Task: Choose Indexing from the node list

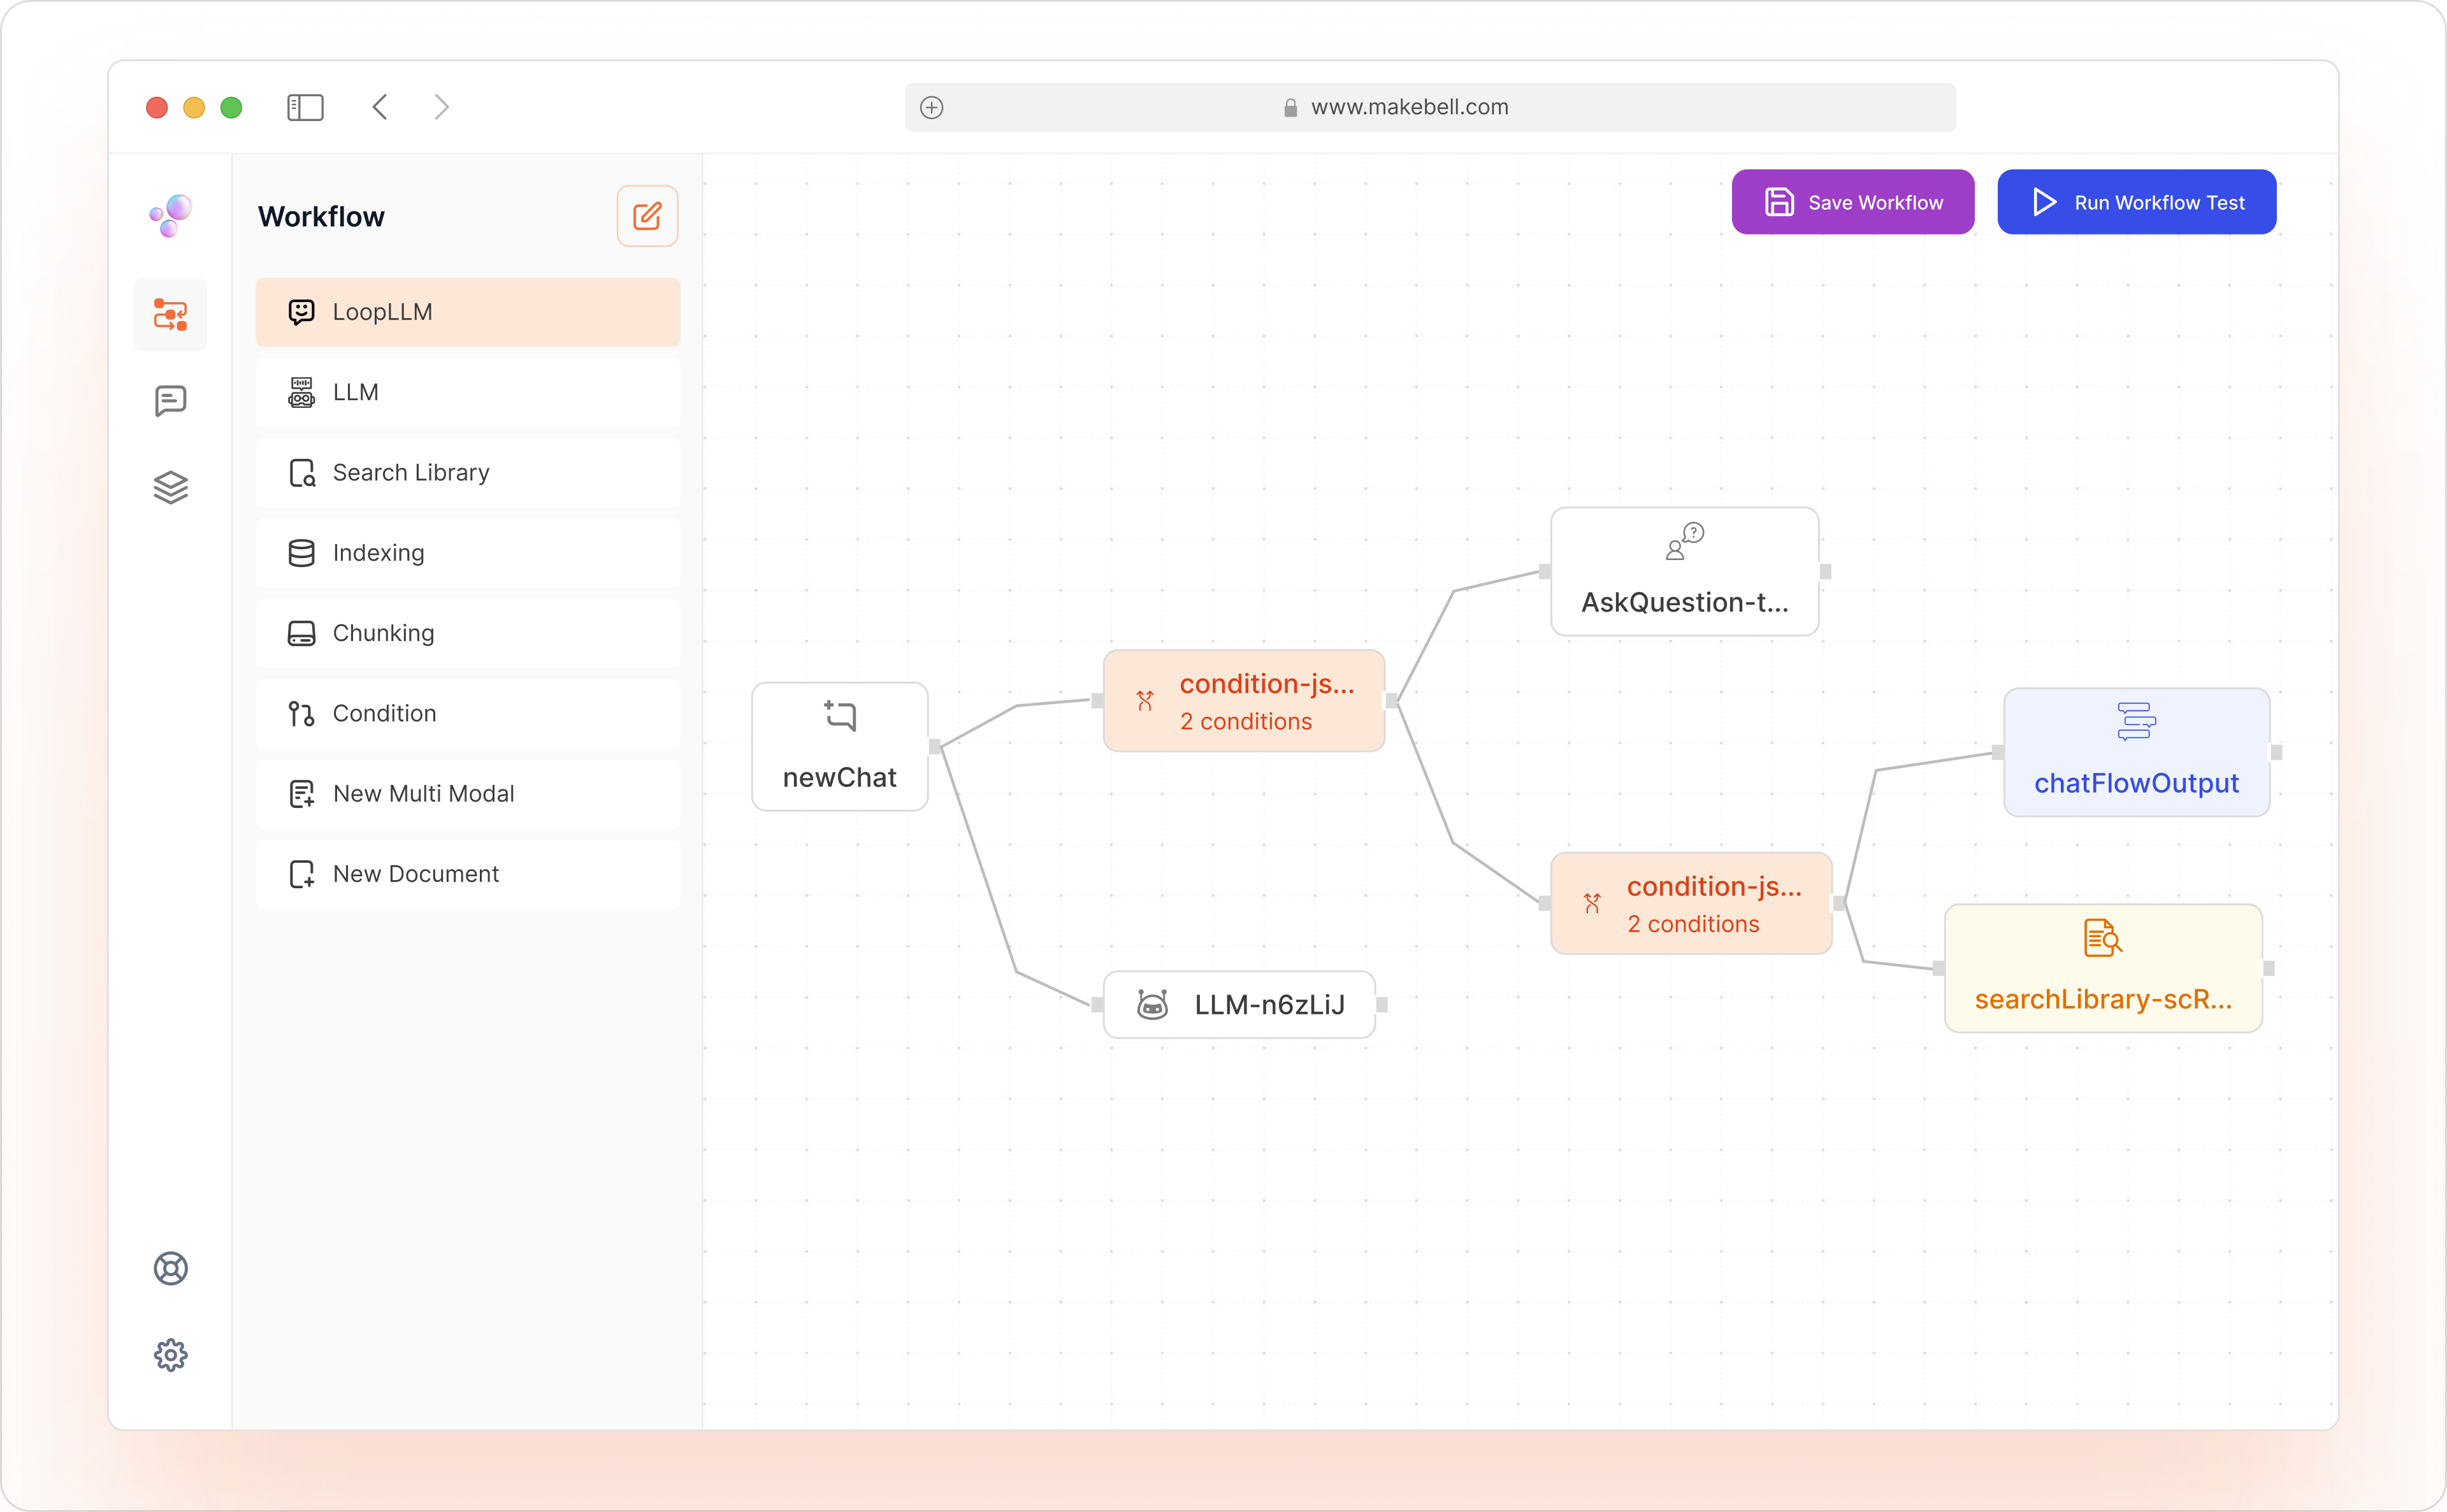Action: click(468, 552)
